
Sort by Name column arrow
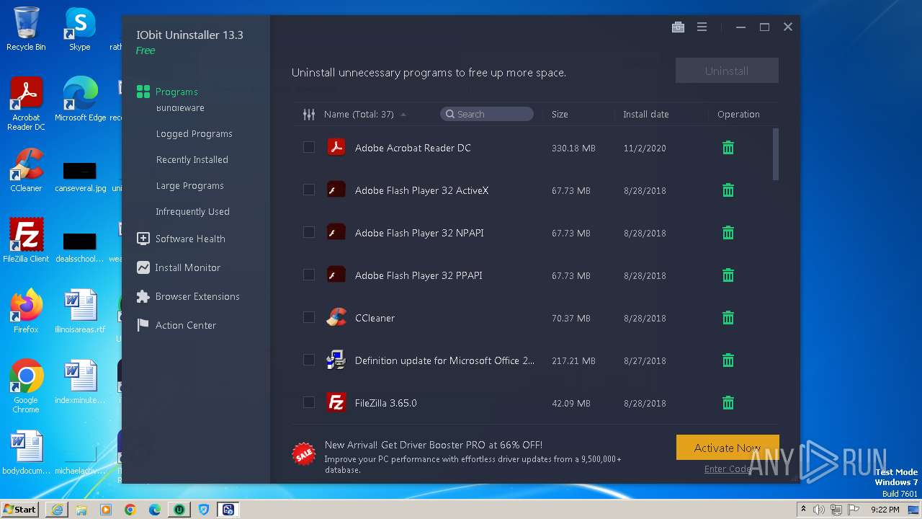(403, 115)
